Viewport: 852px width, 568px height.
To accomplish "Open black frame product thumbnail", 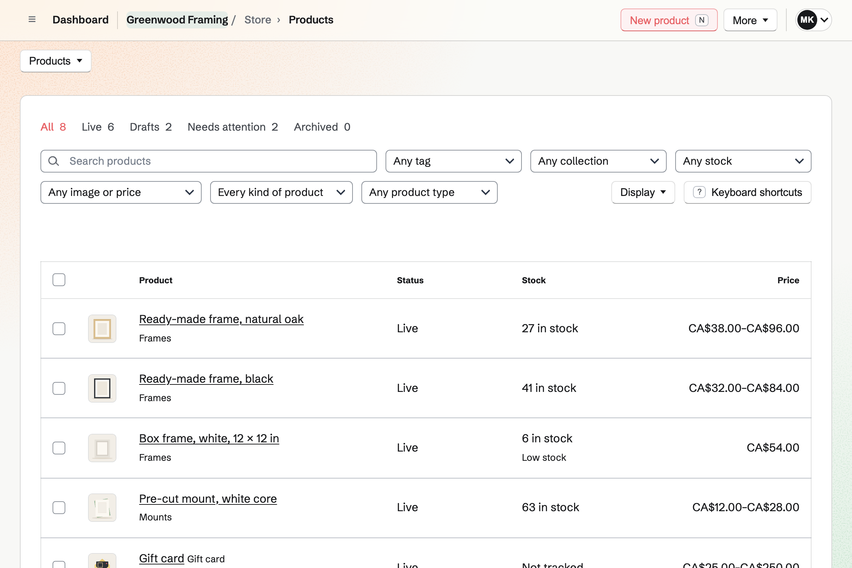I will [102, 388].
